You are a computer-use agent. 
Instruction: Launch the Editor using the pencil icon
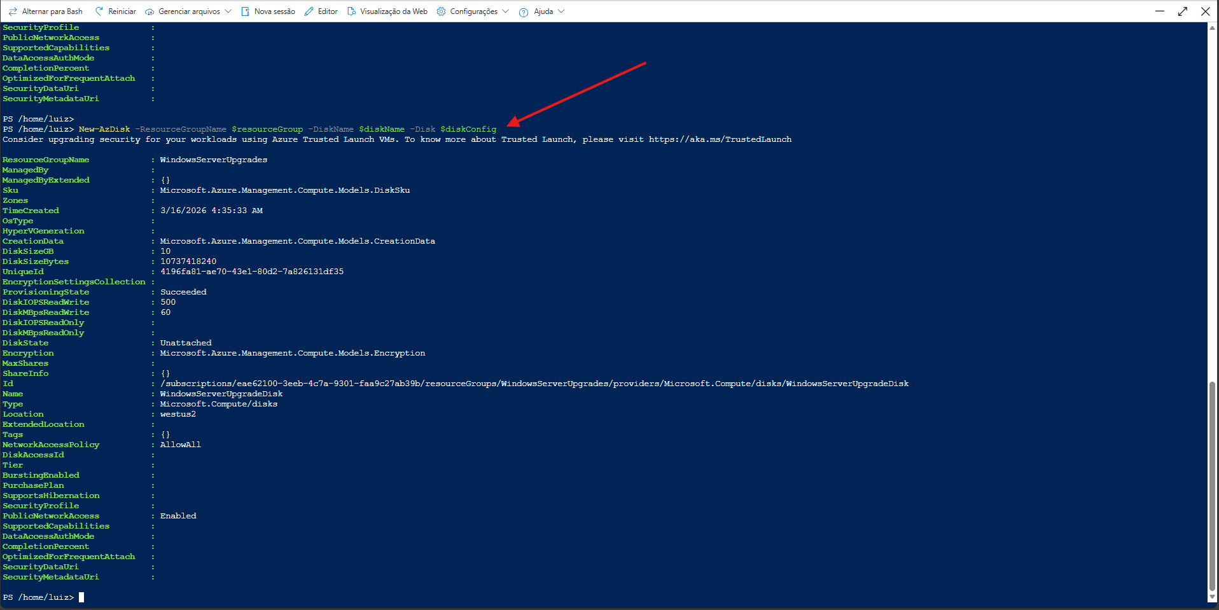[309, 11]
